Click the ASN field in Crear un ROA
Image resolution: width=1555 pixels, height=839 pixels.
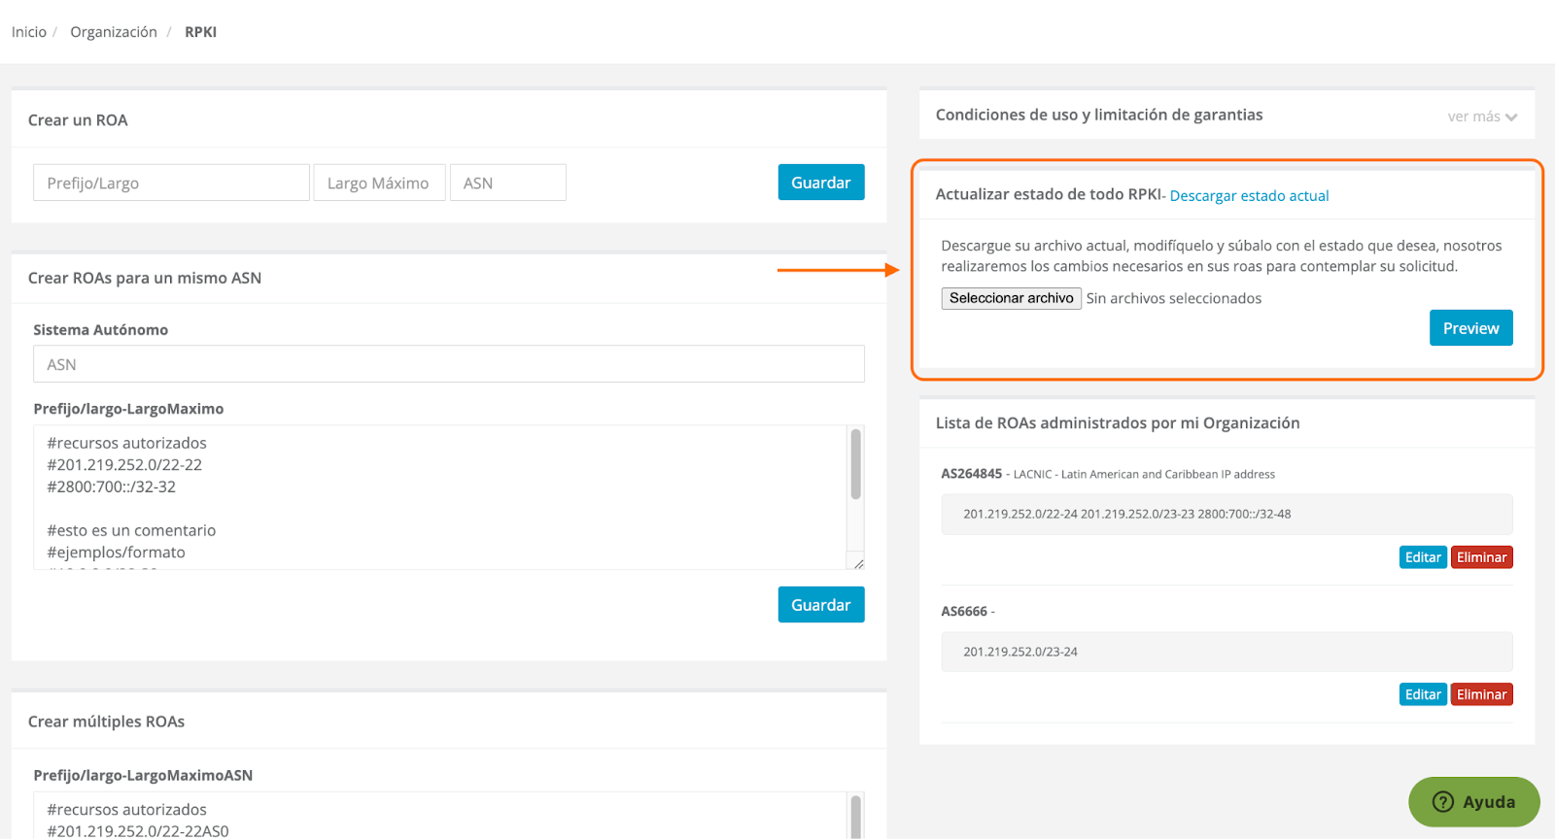pyautogui.click(x=507, y=183)
